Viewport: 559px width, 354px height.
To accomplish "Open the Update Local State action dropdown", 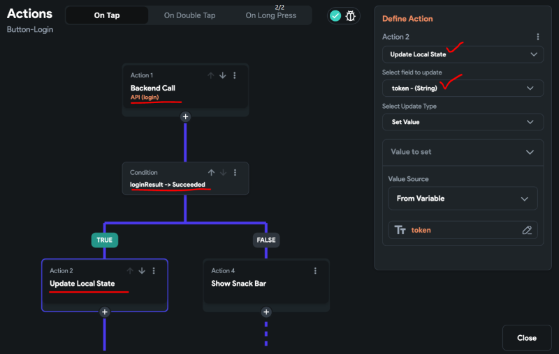I will tap(463, 54).
